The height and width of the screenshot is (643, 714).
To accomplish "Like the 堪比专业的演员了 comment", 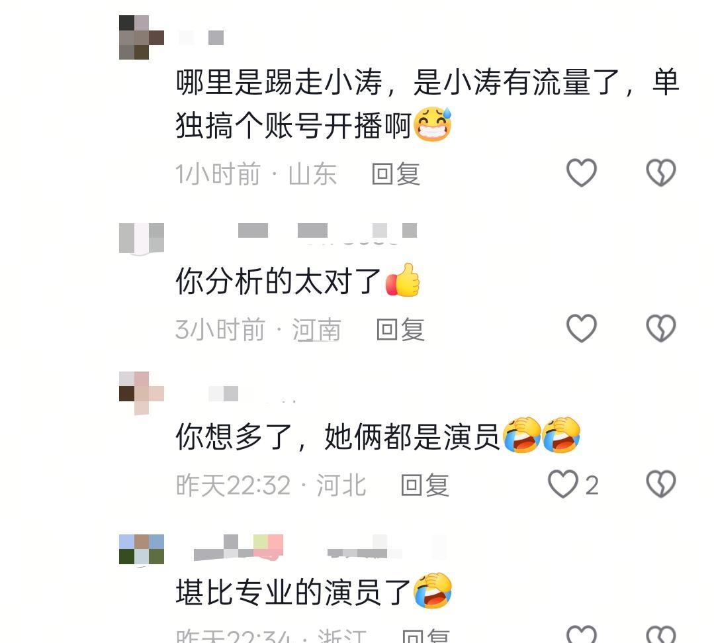I will coord(582,634).
